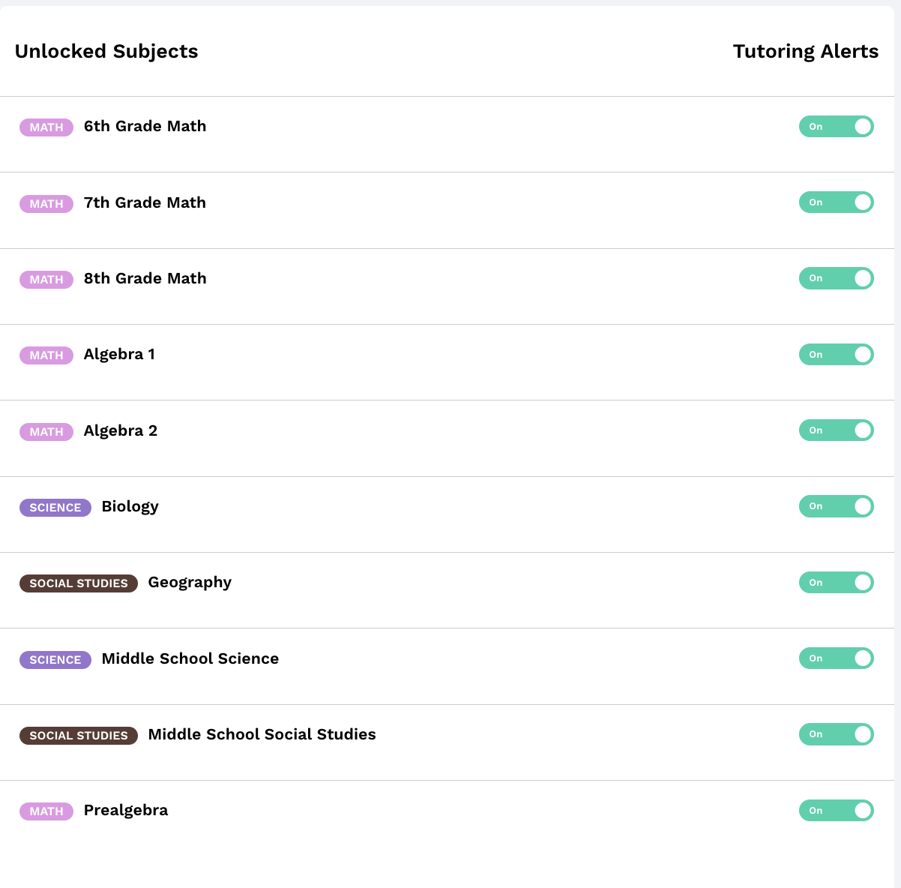Click the MATH tag beside 6th Grade Math
901x888 pixels.
[x=46, y=127]
